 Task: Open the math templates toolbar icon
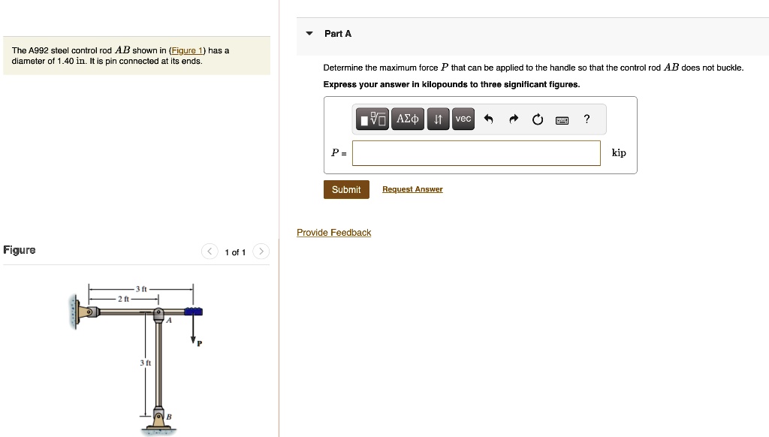(x=373, y=119)
